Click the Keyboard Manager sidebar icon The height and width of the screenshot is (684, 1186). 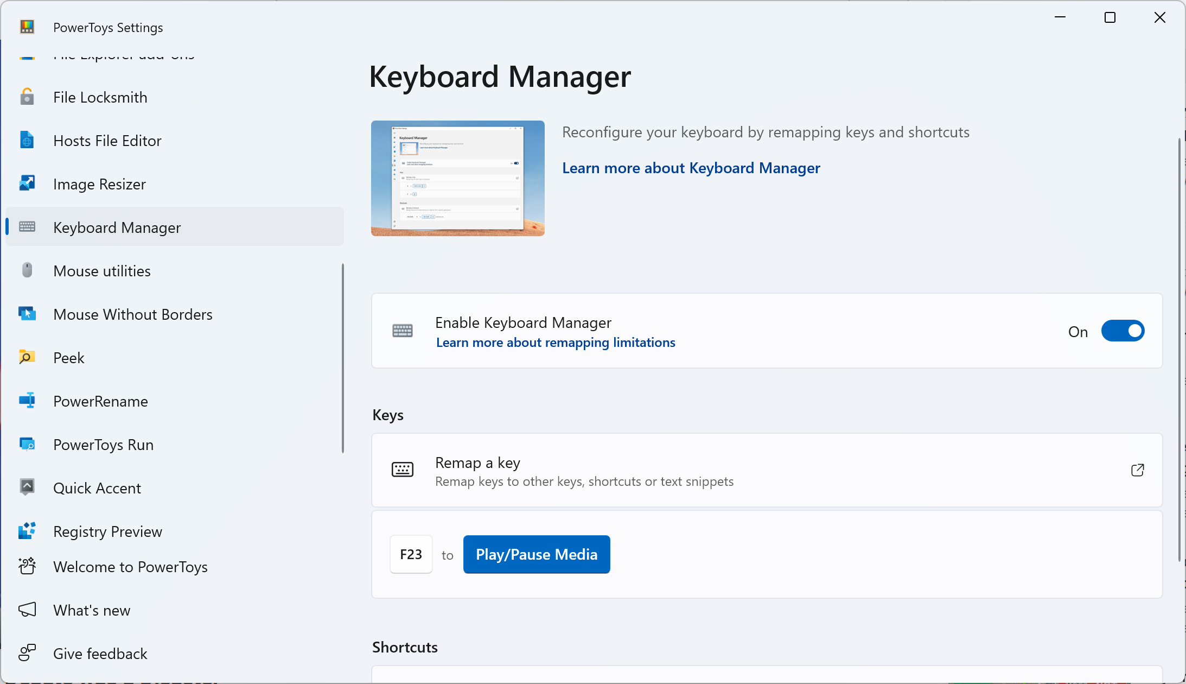tap(28, 226)
